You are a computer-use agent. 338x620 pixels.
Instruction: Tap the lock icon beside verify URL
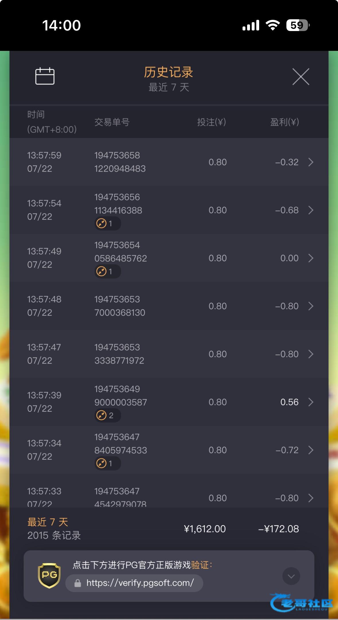77,583
